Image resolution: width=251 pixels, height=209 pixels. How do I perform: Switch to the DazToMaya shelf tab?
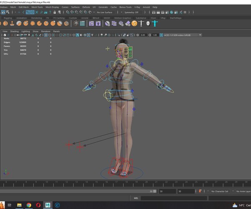coord(176,18)
